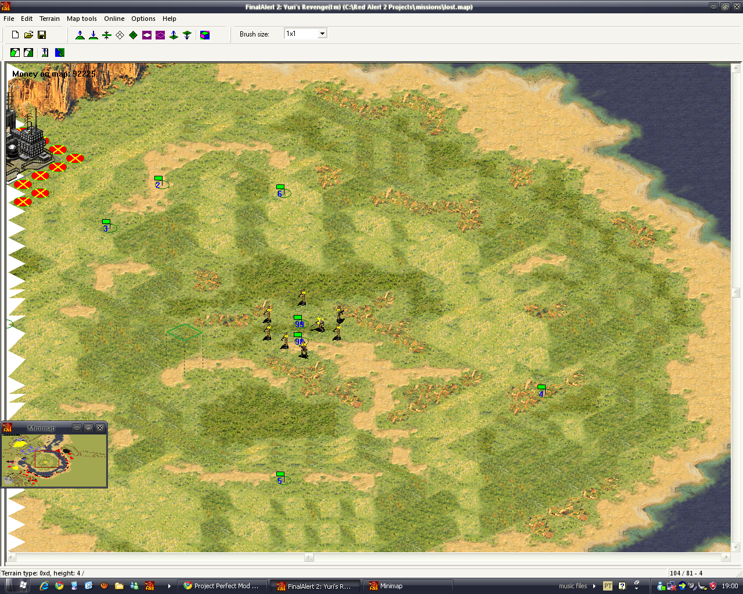
Task: Create a new map with New icon
Action: pyautogui.click(x=15, y=35)
